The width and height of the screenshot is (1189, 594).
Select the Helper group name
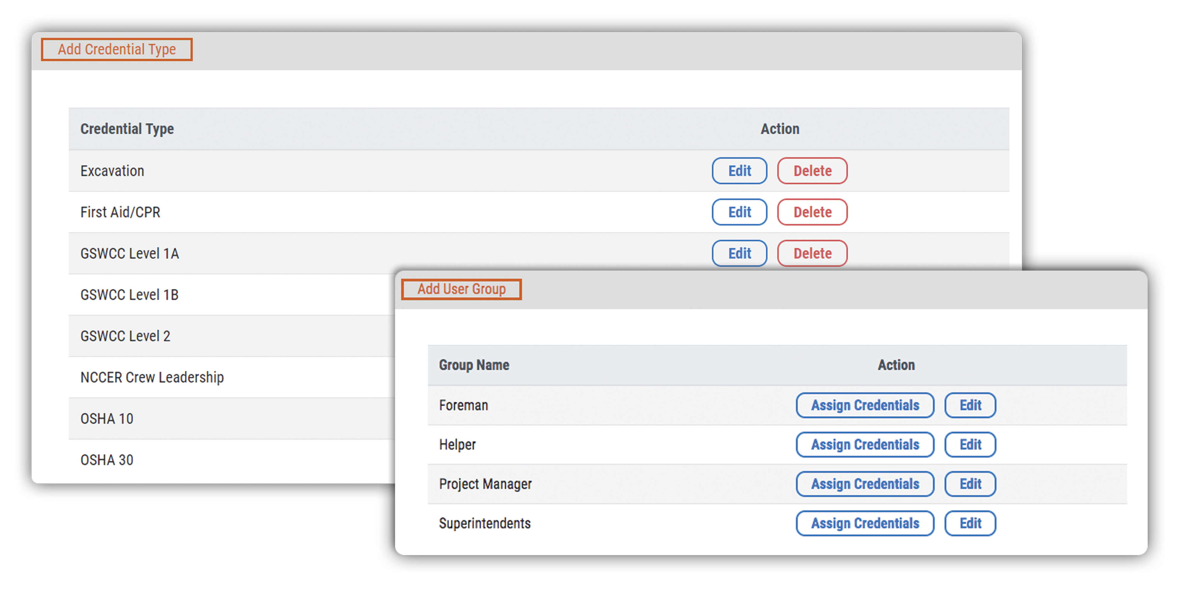click(457, 445)
